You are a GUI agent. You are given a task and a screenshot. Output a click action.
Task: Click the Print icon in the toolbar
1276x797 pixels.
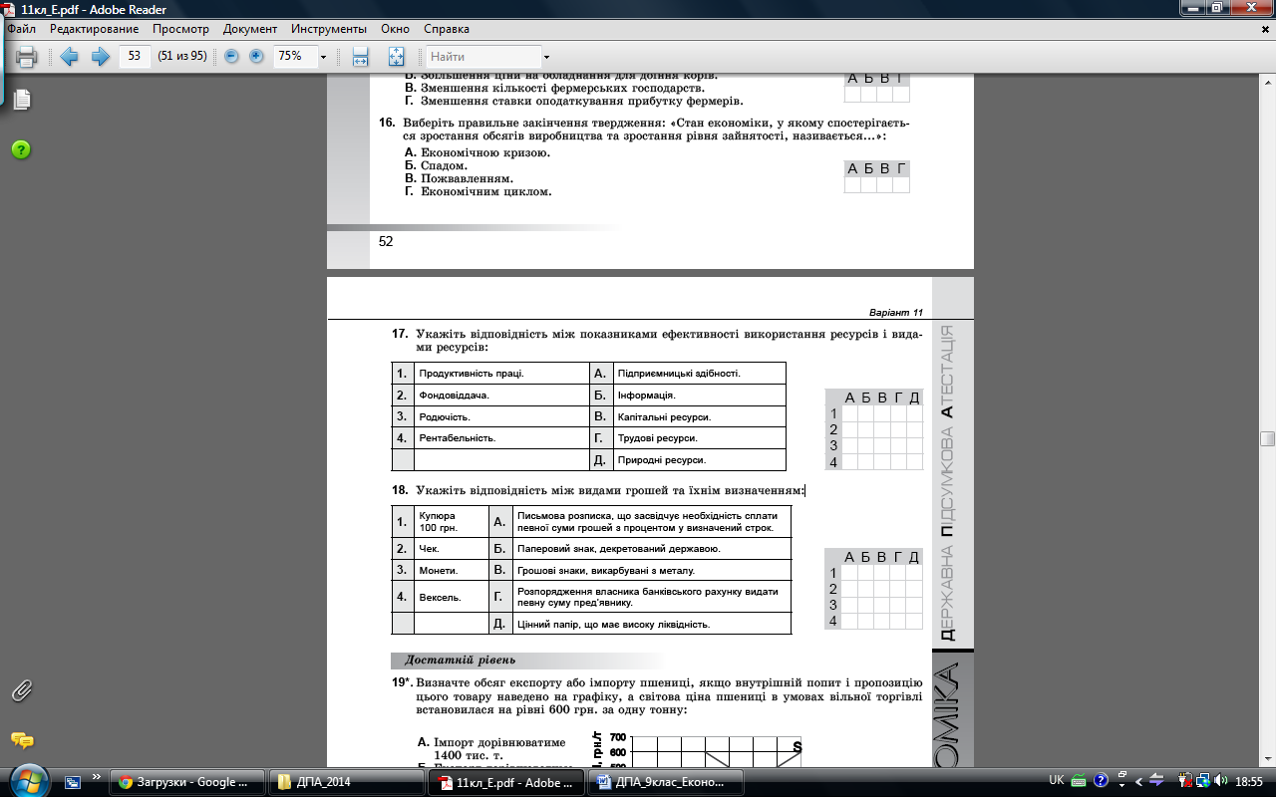click(26, 57)
